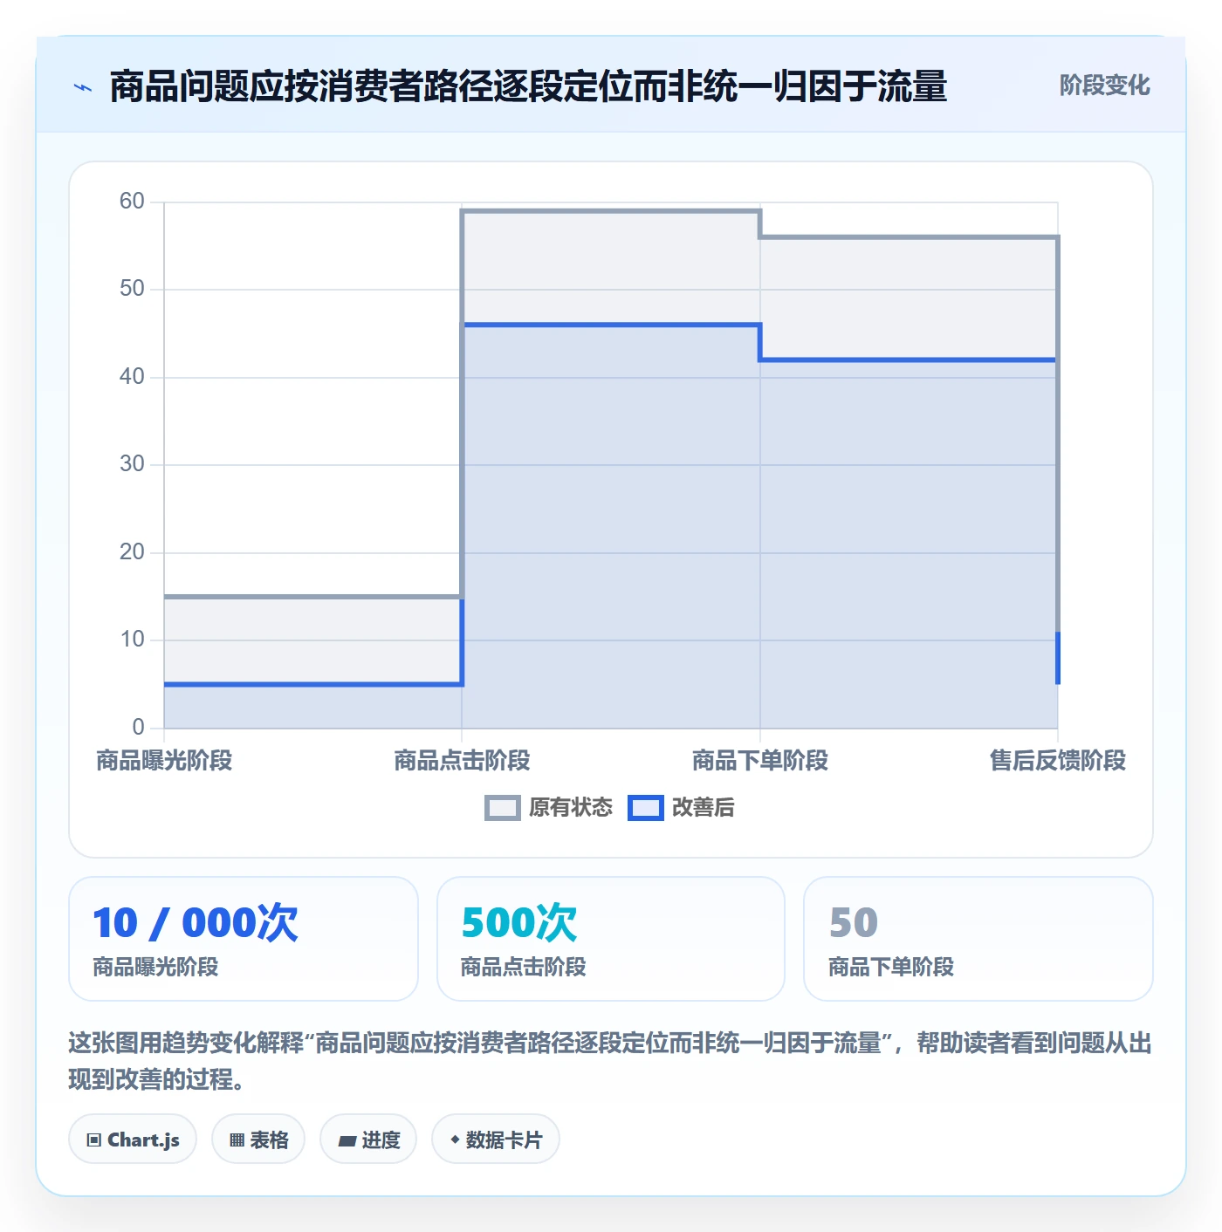Click the description paragraph starting 这张图用趋势变化解释
Viewport: 1222px width, 1232px height.
[x=610, y=1061]
